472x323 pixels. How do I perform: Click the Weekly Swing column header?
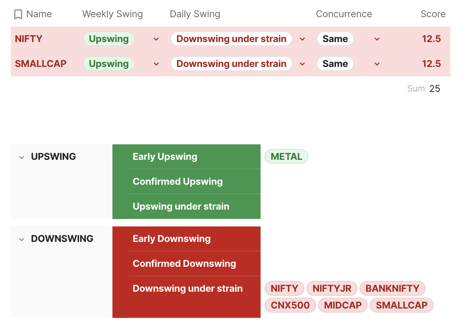coord(112,14)
